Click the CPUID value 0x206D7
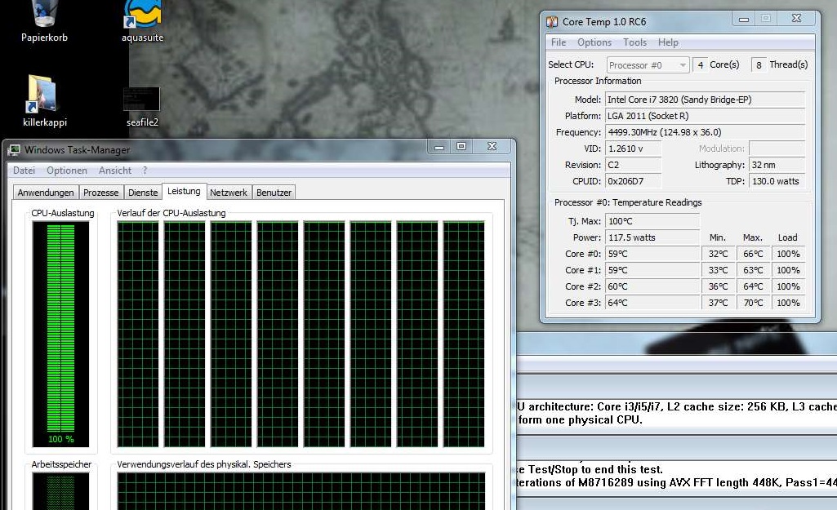 coord(633,181)
